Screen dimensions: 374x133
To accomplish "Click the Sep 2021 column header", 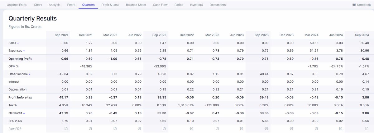I will [61, 35].
